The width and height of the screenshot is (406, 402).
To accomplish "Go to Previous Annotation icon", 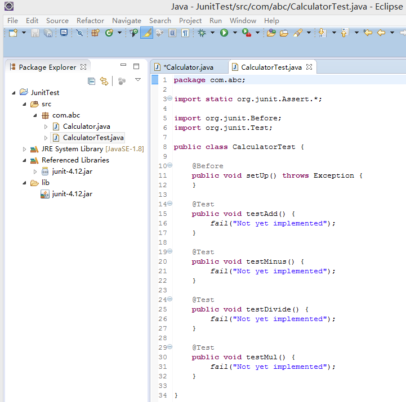I will [x=345, y=33].
